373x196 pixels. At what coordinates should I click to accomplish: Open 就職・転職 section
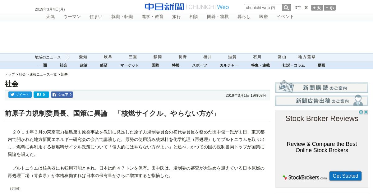pyautogui.click(x=122, y=17)
